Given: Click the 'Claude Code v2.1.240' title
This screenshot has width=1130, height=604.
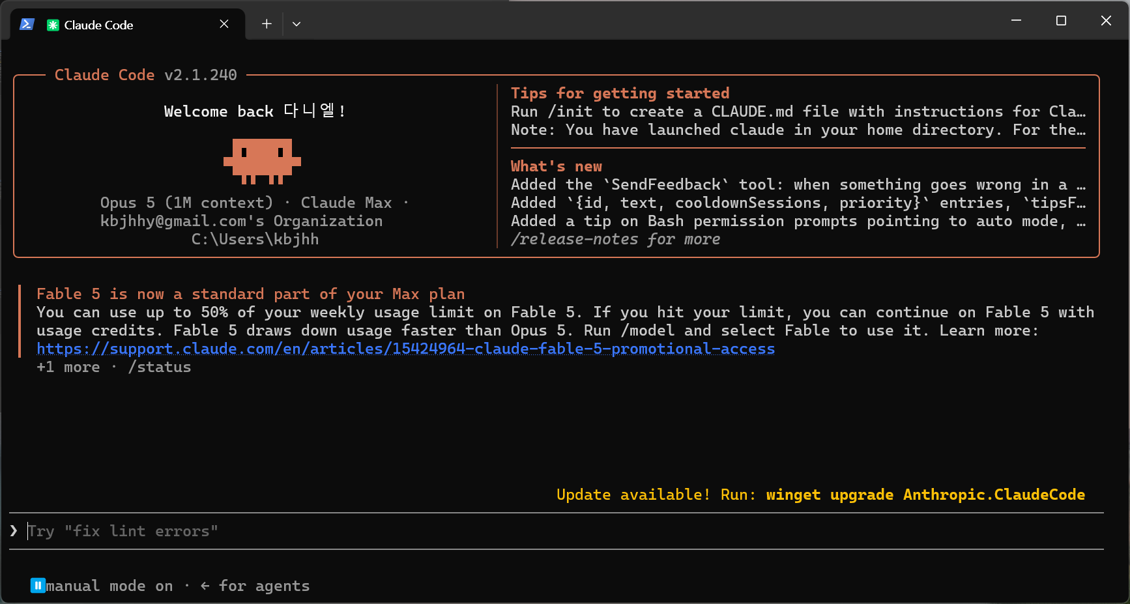Looking at the screenshot, I should [146, 75].
